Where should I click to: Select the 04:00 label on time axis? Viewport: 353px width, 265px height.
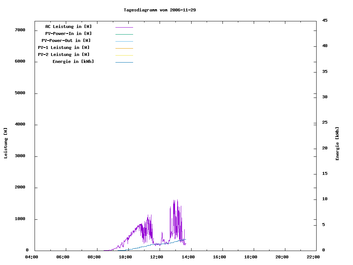[32, 257]
